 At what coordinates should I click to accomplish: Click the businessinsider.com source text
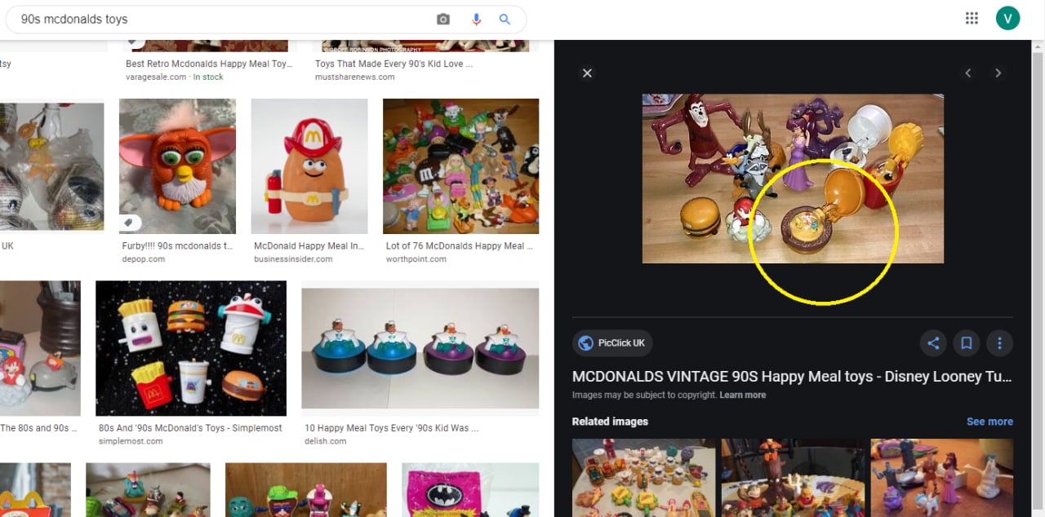tap(293, 259)
